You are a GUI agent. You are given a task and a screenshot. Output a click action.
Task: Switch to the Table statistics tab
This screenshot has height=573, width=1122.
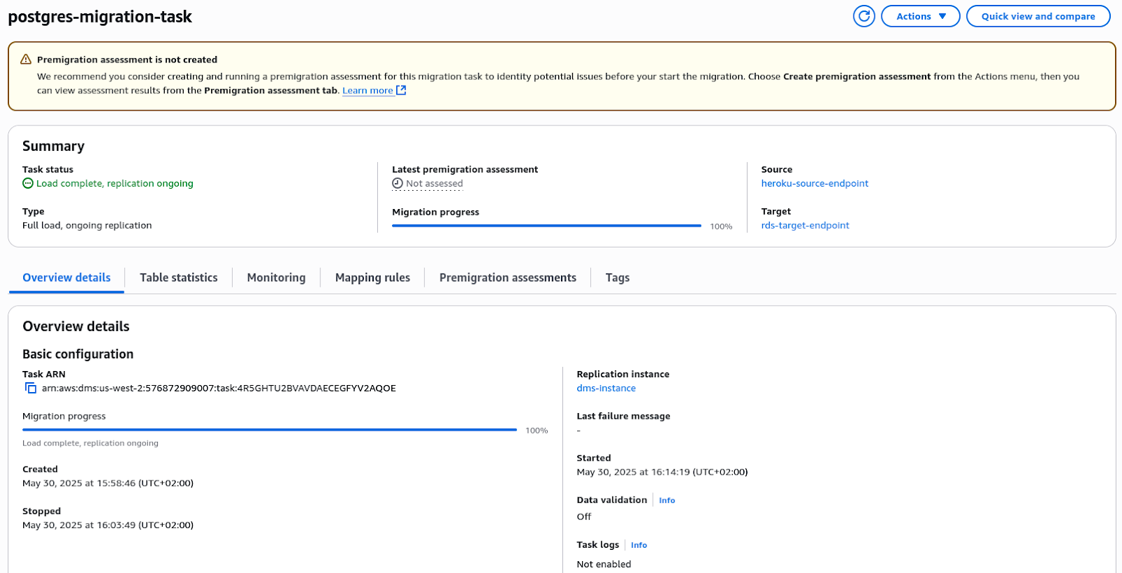[x=179, y=278]
